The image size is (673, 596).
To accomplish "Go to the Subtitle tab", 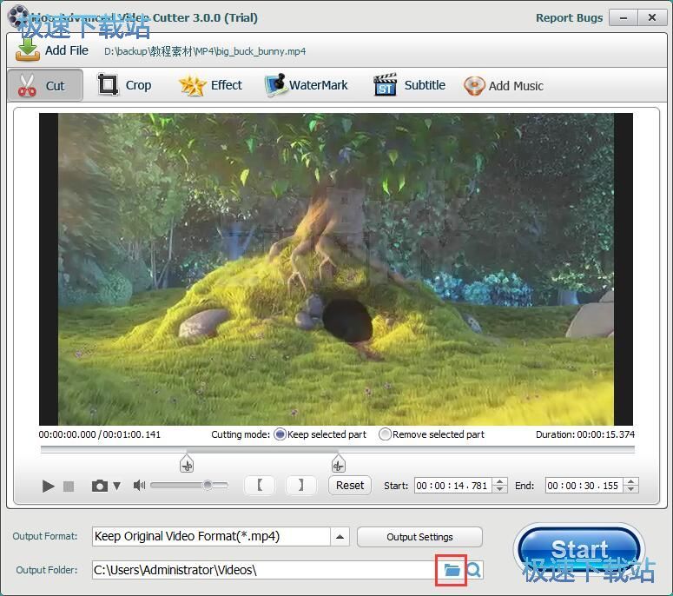I will 410,85.
